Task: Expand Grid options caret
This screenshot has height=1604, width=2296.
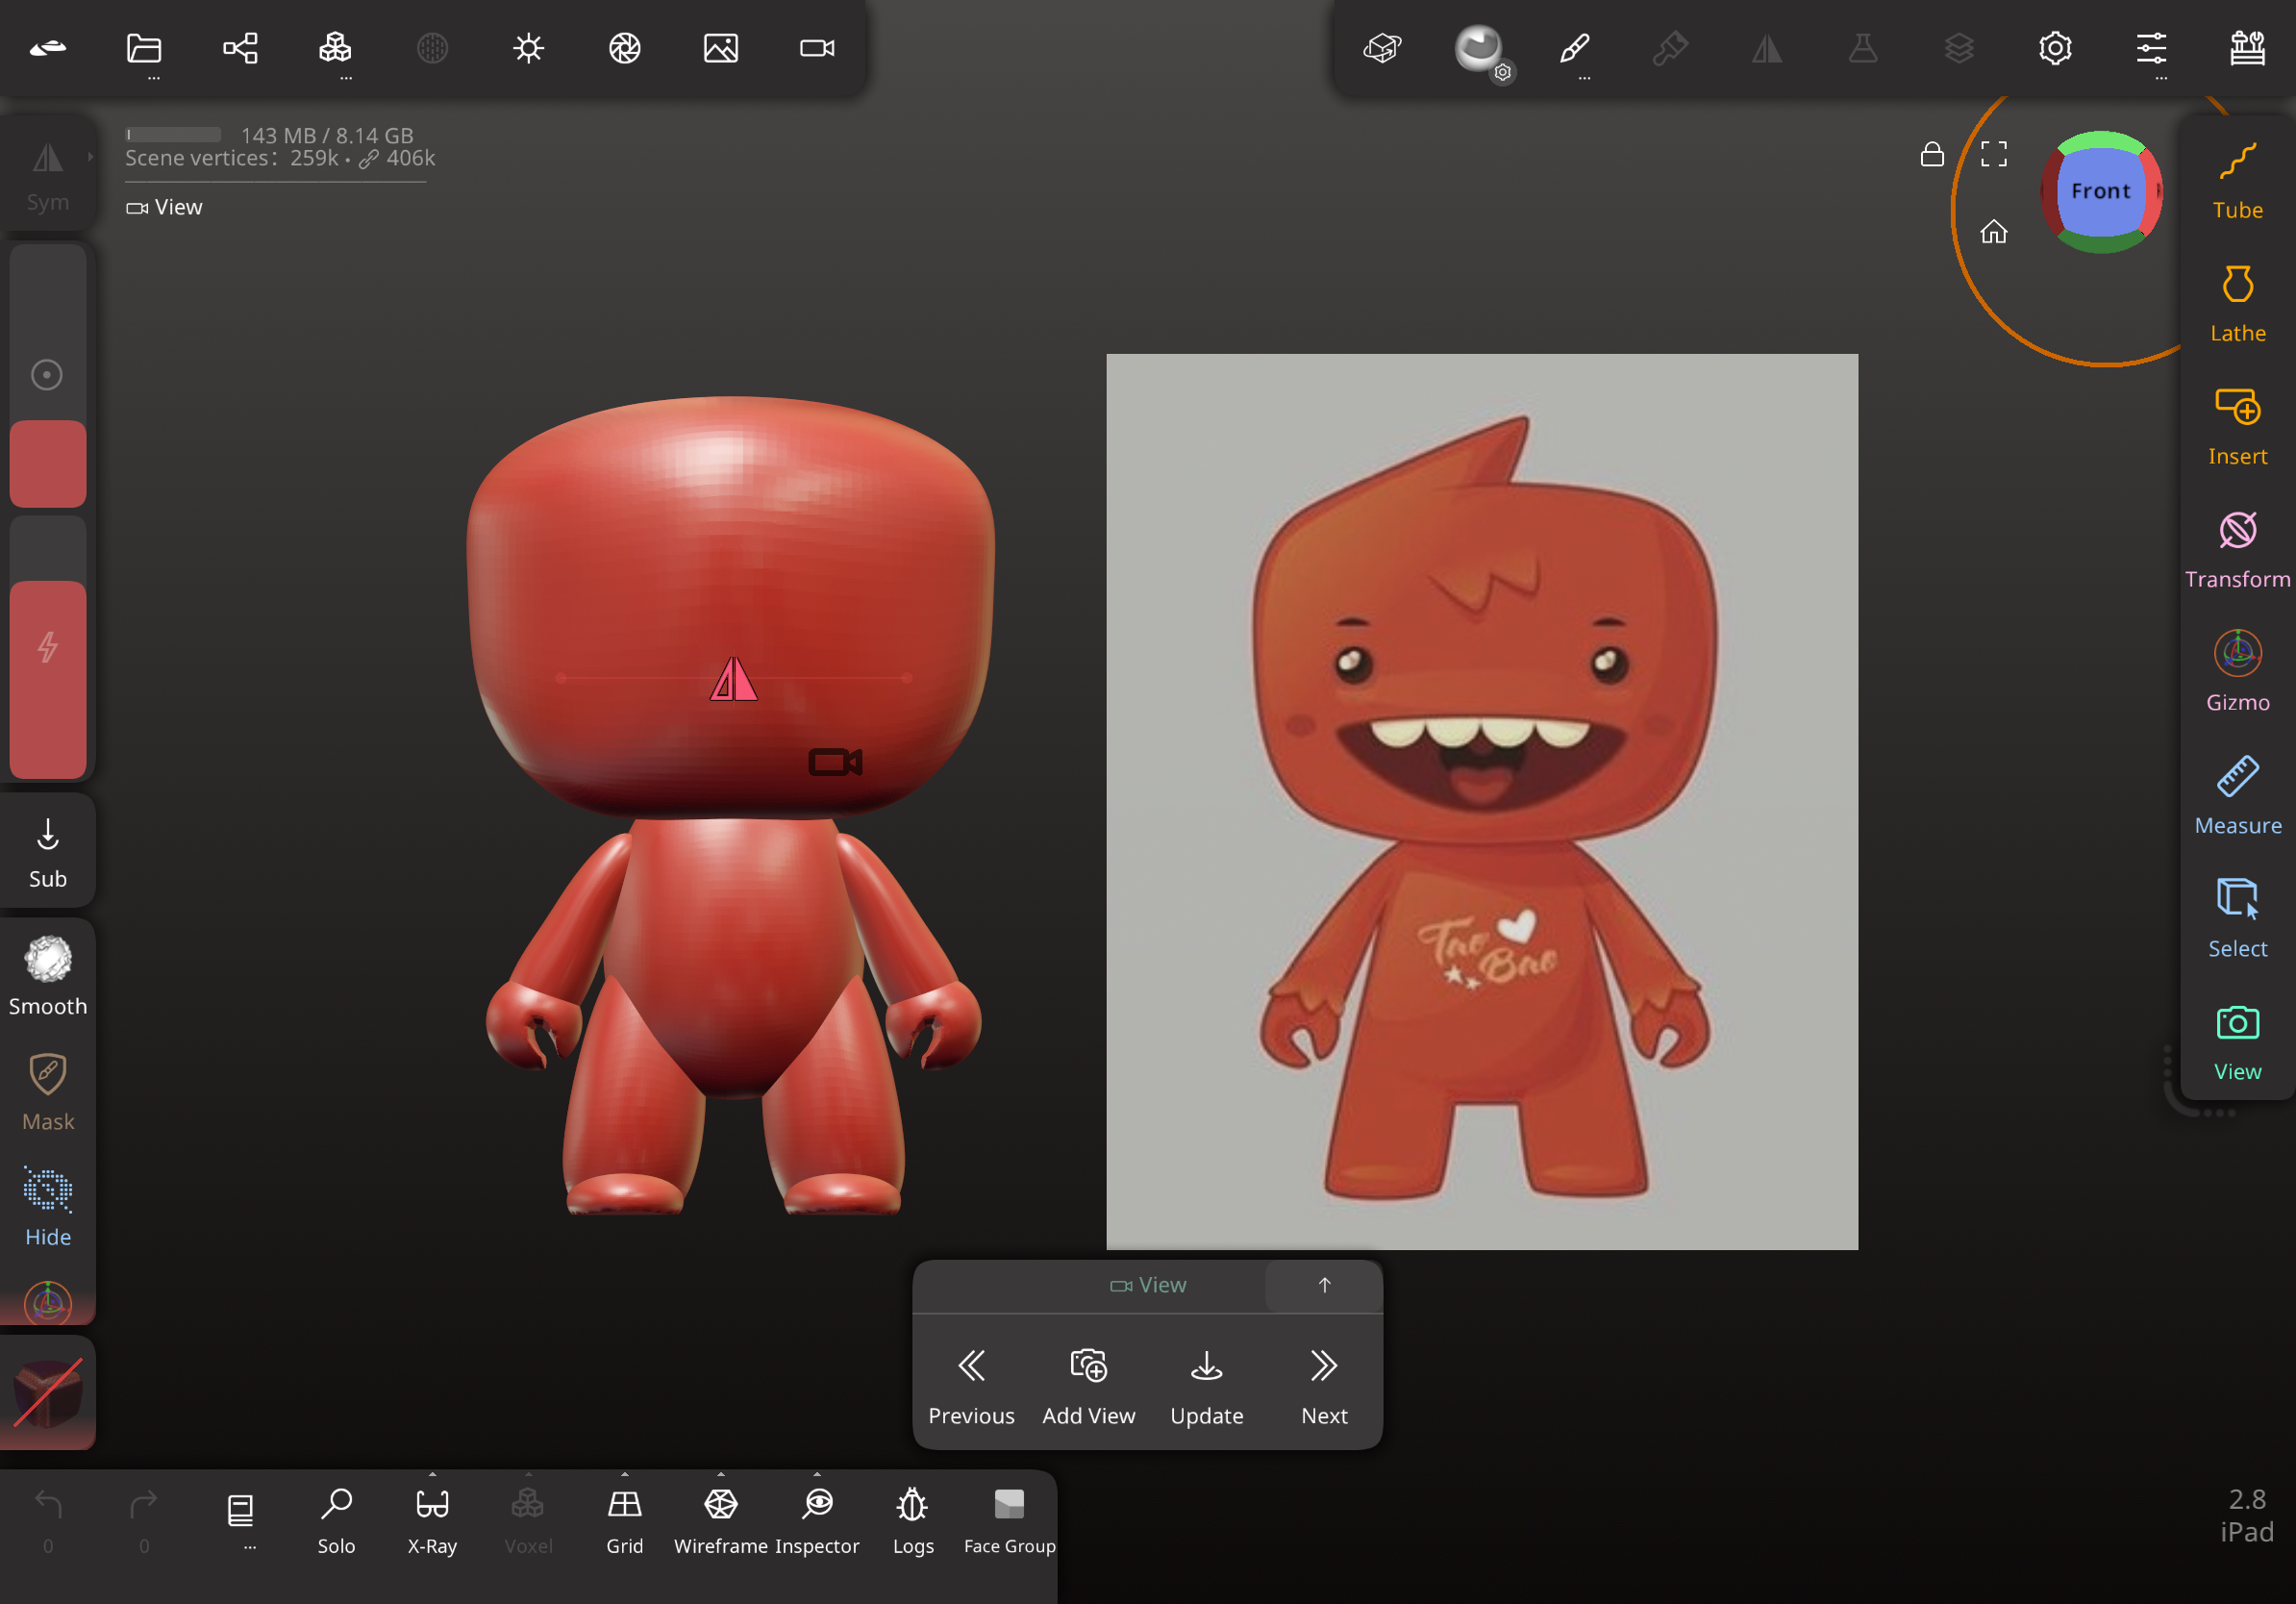Action: (x=625, y=1474)
